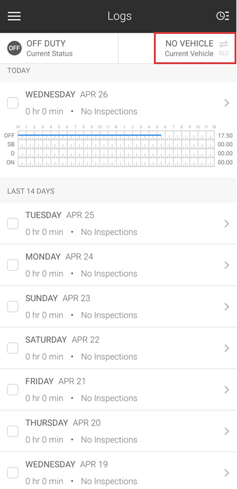Image resolution: width=237 pixels, height=489 pixels.
Task: Select NO VEHICLE Current Vehicle section
Action: pos(195,48)
